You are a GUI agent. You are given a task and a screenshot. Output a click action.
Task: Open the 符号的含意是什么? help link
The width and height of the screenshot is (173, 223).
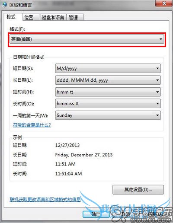click(x=32, y=125)
